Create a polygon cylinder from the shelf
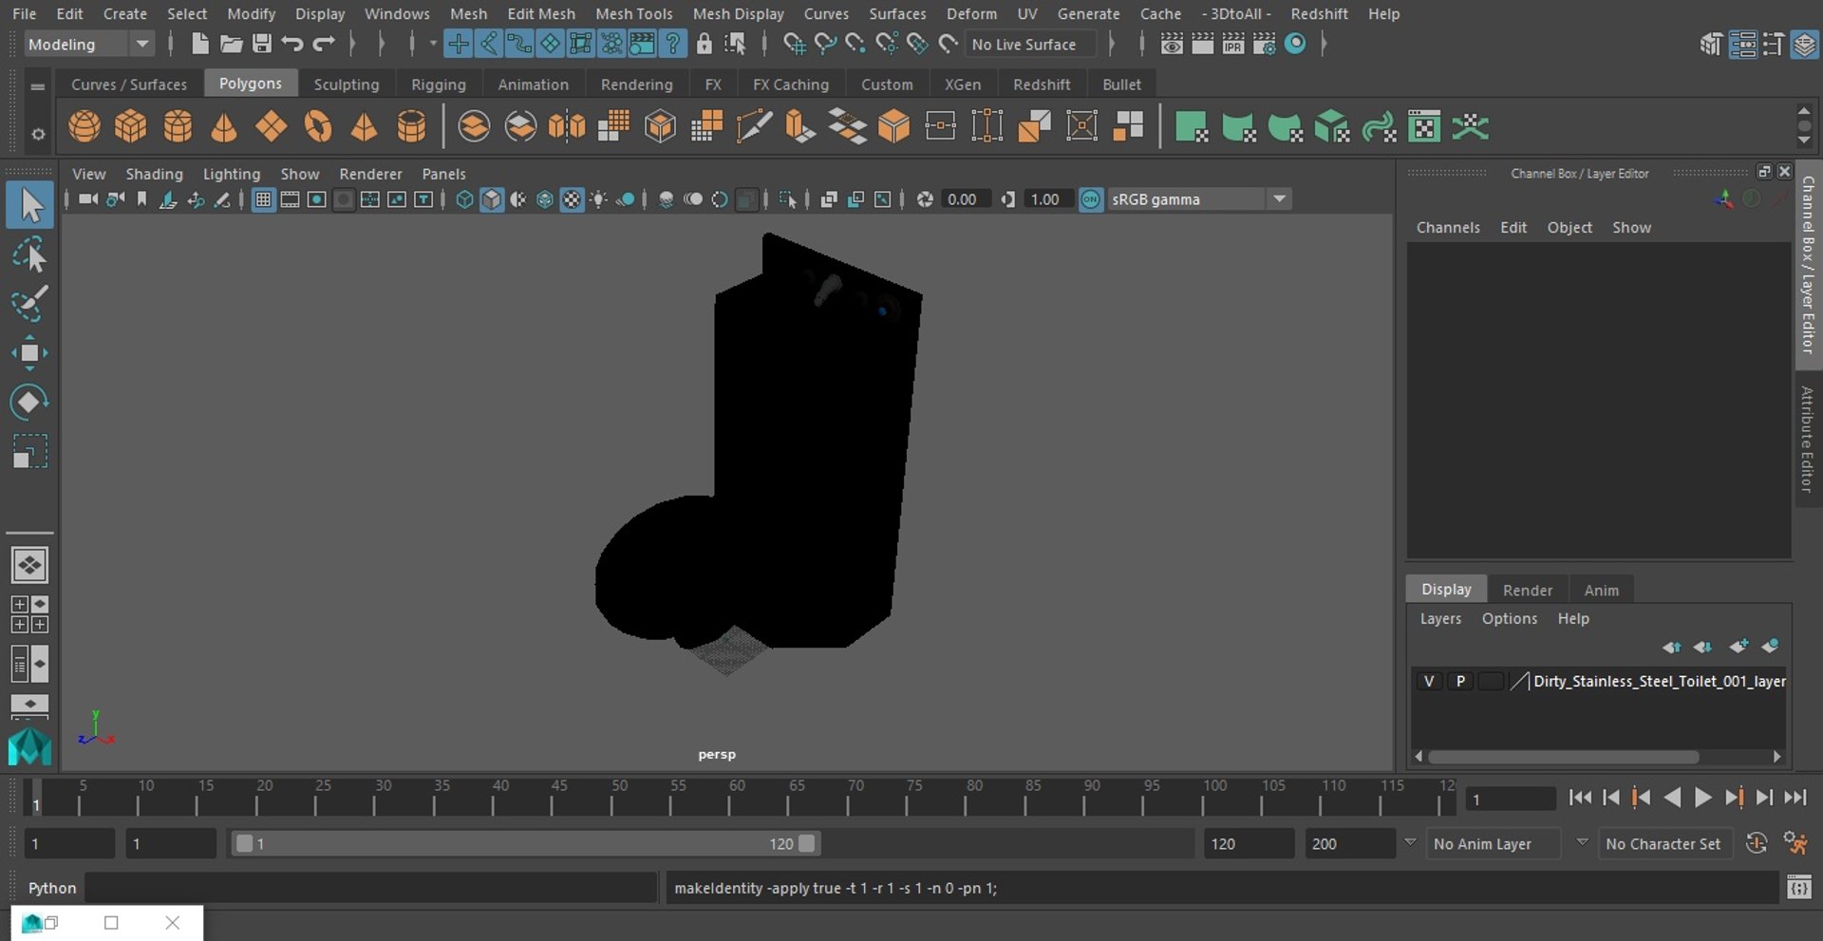Viewport: 1823px width, 941px height. tap(178, 126)
